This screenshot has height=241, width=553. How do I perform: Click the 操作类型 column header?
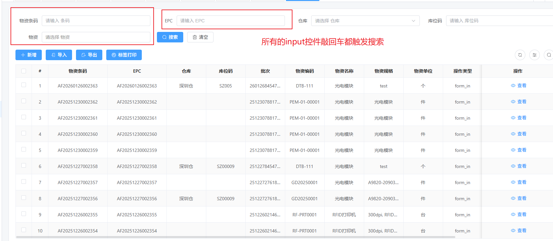coord(462,71)
